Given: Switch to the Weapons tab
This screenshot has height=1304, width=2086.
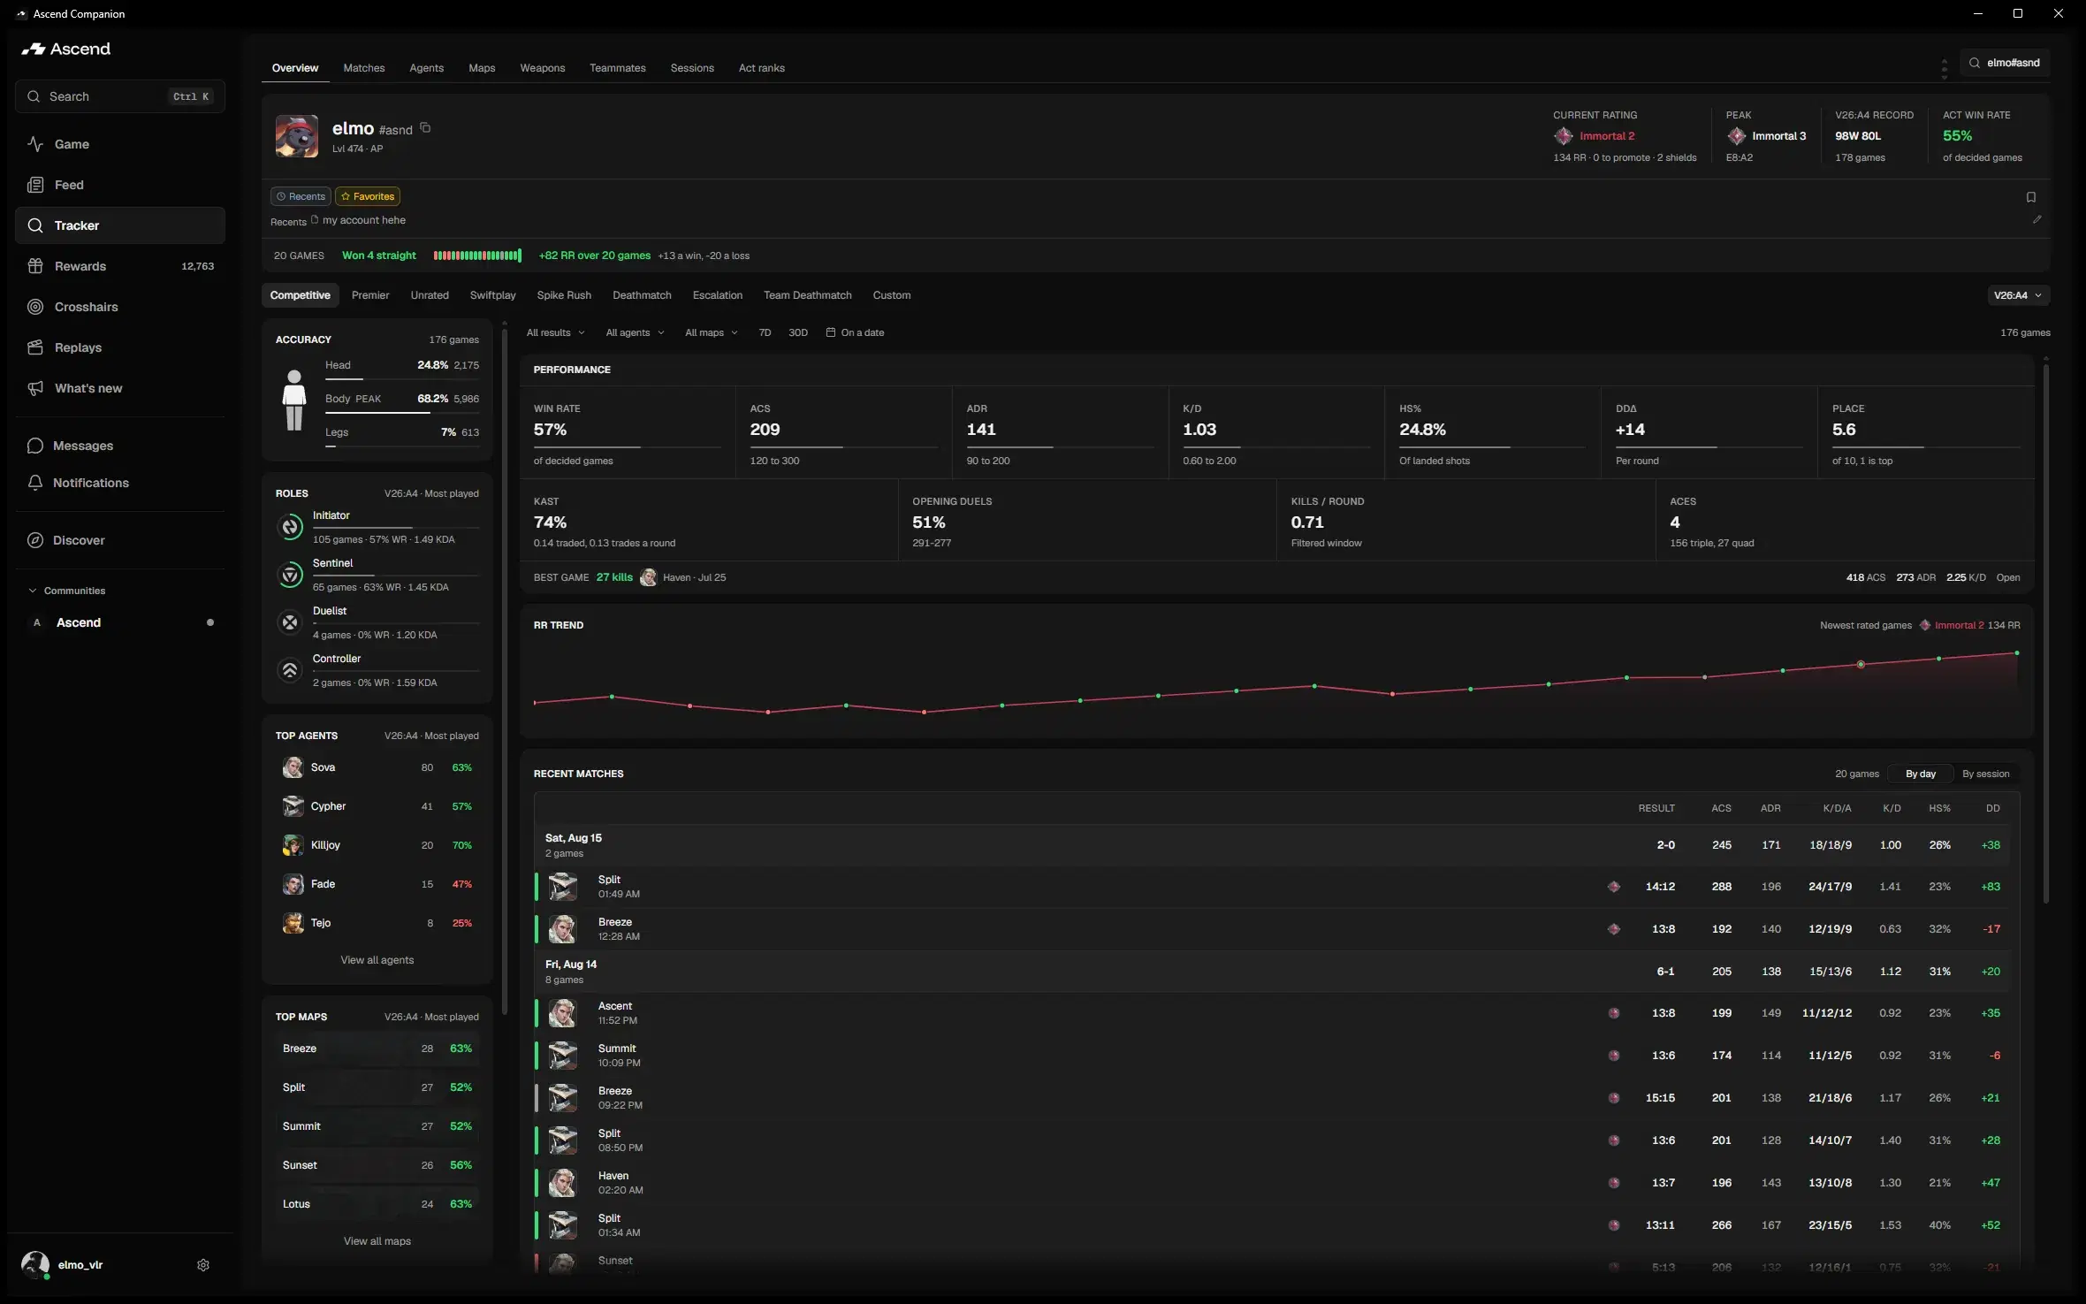Looking at the screenshot, I should pos(542,68).
